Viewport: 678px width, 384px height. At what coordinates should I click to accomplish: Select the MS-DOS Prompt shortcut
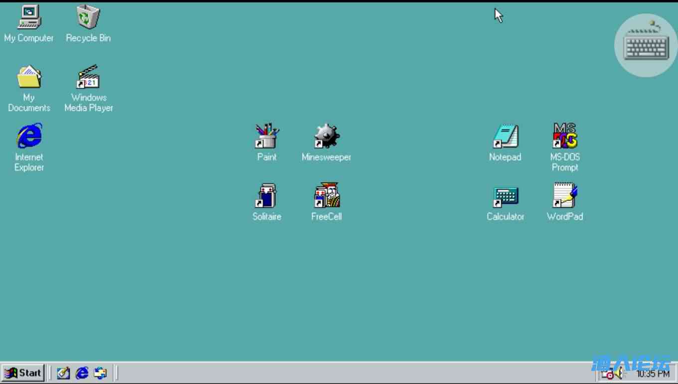[565, 136]
